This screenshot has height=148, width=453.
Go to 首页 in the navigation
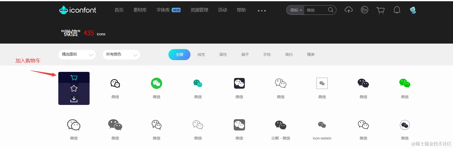coord(119,10)
